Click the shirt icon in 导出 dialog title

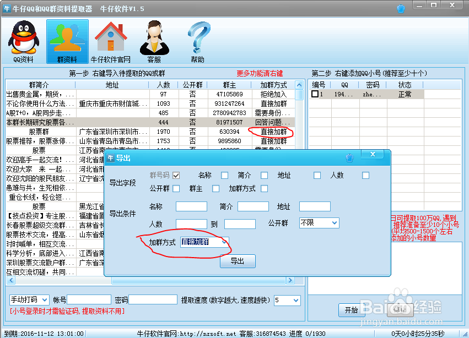[x=349, y=158]
